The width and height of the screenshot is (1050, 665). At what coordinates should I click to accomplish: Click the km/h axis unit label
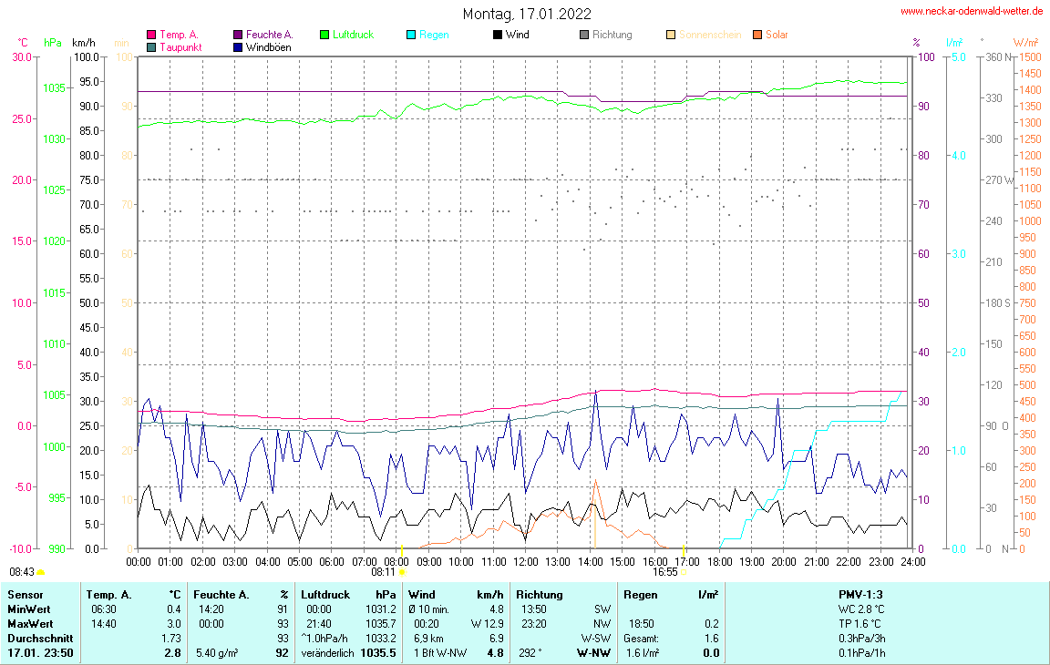84,43
